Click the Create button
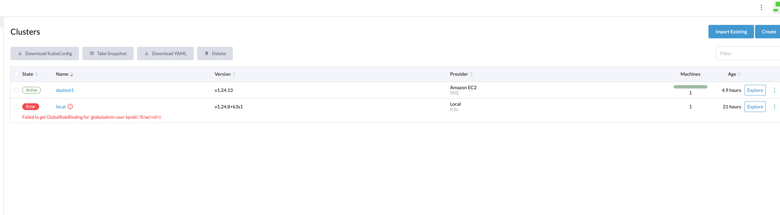 click(x=769, y=31)
